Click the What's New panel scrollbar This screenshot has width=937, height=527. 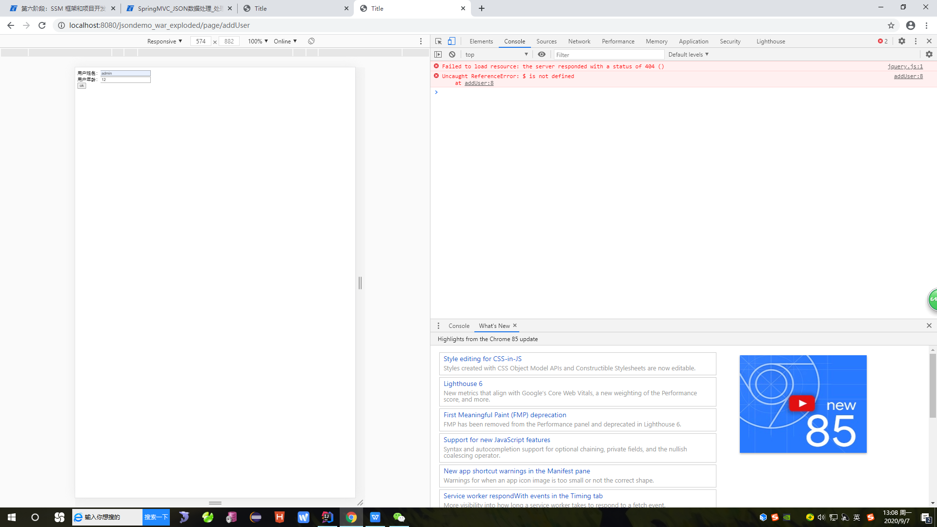933,385
